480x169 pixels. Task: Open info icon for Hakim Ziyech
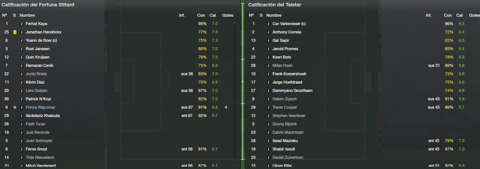268,99
